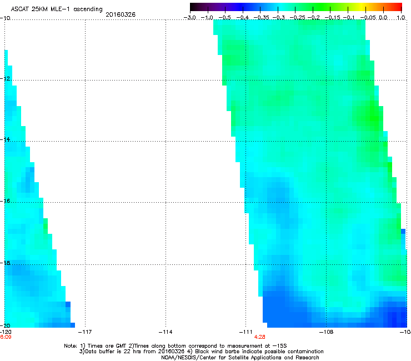Click the "-3.0" color scale label
Screen dimensions: 411x361
pos(189,18)
